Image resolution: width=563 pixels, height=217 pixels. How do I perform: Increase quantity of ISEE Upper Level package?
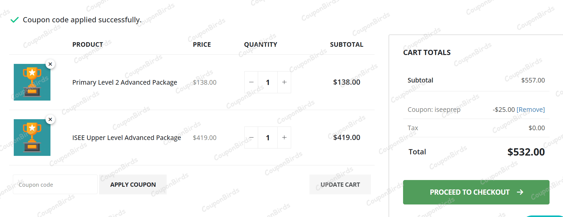[284, 138]
